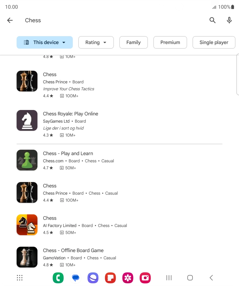Enable the Premium filter
The height and width of the screenshot is (286, 239).
pyautogui.click(x=170, y=42)
